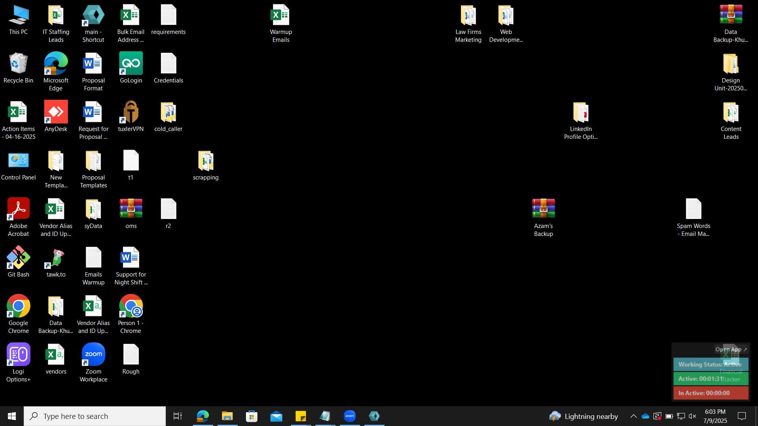This screenshot has width=758, height=426.
Task: Select the cold_caller folder
Action: pyautogui.click(x=169, y=117)
